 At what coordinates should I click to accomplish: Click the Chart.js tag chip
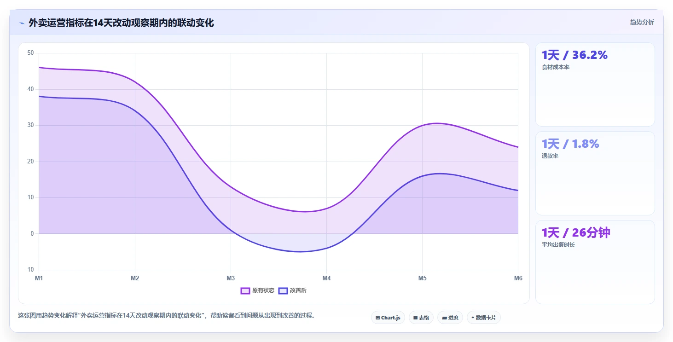click(x=388, y=318)
